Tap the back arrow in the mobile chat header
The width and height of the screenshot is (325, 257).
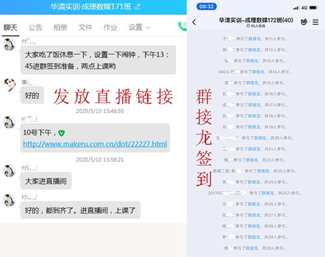point(194,22)
